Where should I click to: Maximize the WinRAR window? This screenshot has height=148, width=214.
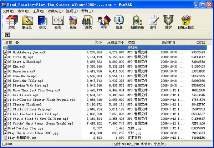tap(203, 5)
